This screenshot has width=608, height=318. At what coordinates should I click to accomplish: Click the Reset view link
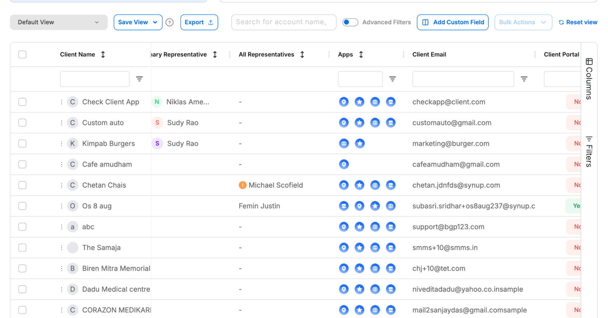[578, 22]
